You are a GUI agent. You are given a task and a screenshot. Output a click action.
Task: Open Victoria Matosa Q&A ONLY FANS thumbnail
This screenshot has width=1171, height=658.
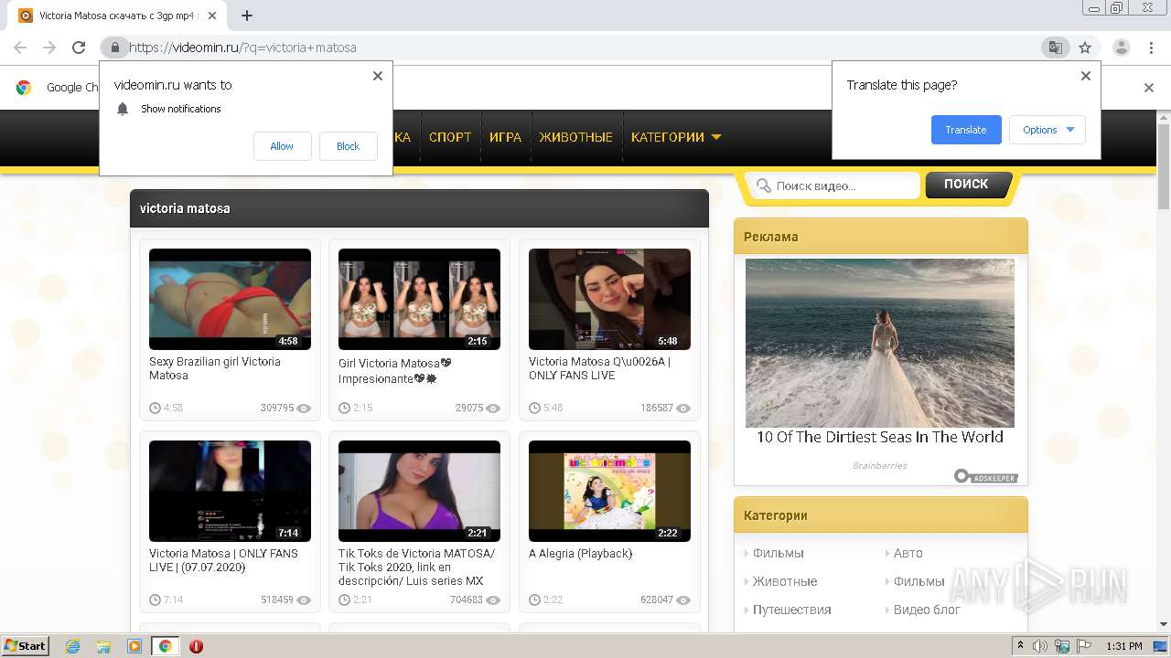tap(609, 299)
